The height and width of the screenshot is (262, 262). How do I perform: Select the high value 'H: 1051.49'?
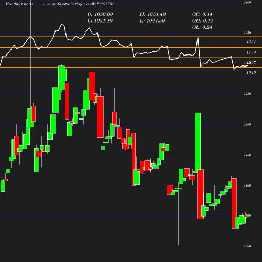click(x=152, y=14)
